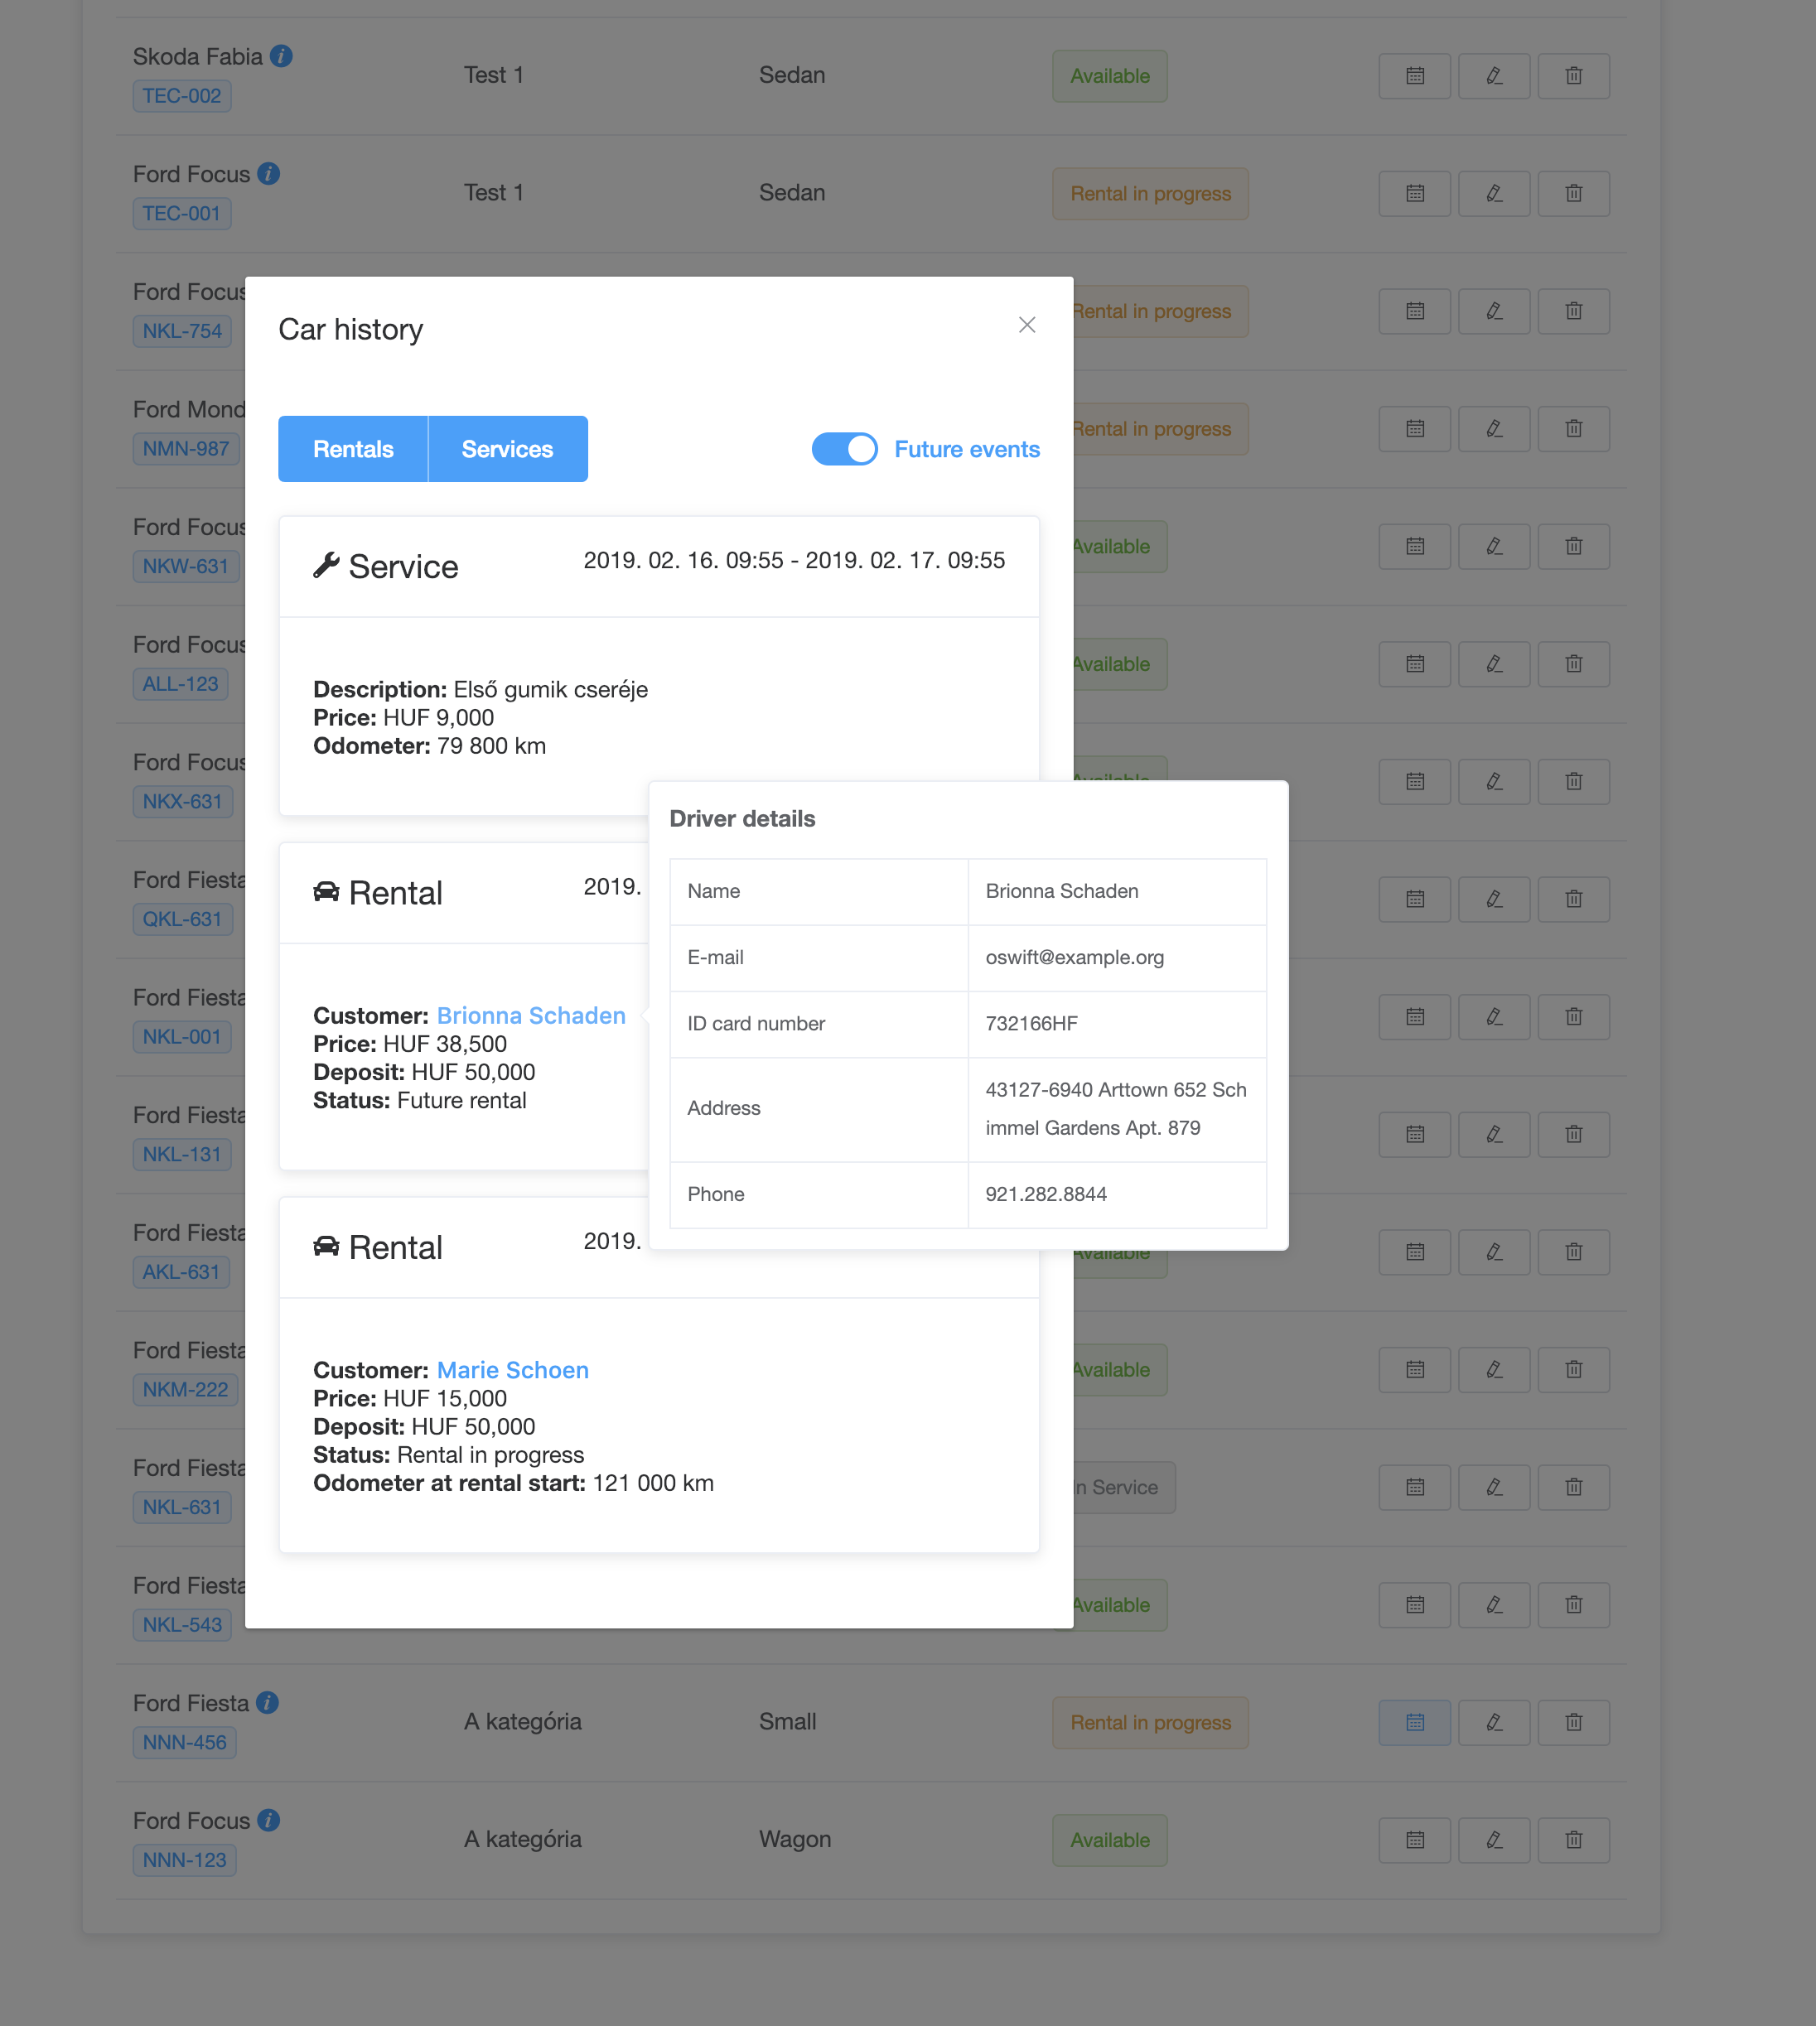Edit the TEC-001 Ford Focus entry
The width and height of the screenshot is (1816, 2026).
click(1494, 194)
